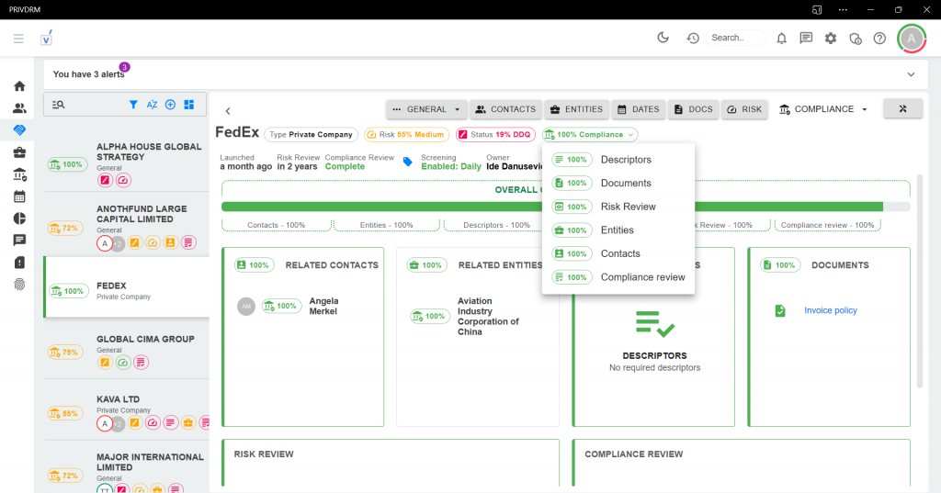Collapse the 100% Compliance dropdown chip

point(589,135)
